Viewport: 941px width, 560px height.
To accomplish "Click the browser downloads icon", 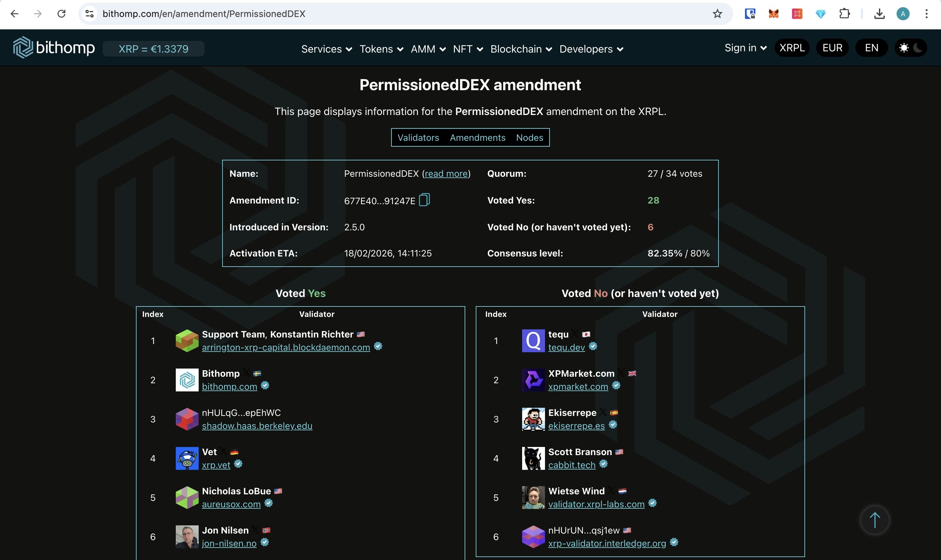I will (879, 14).
